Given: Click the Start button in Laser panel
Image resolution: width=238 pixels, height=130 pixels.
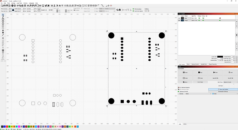Looking at the screenshot, I should 215,72.
